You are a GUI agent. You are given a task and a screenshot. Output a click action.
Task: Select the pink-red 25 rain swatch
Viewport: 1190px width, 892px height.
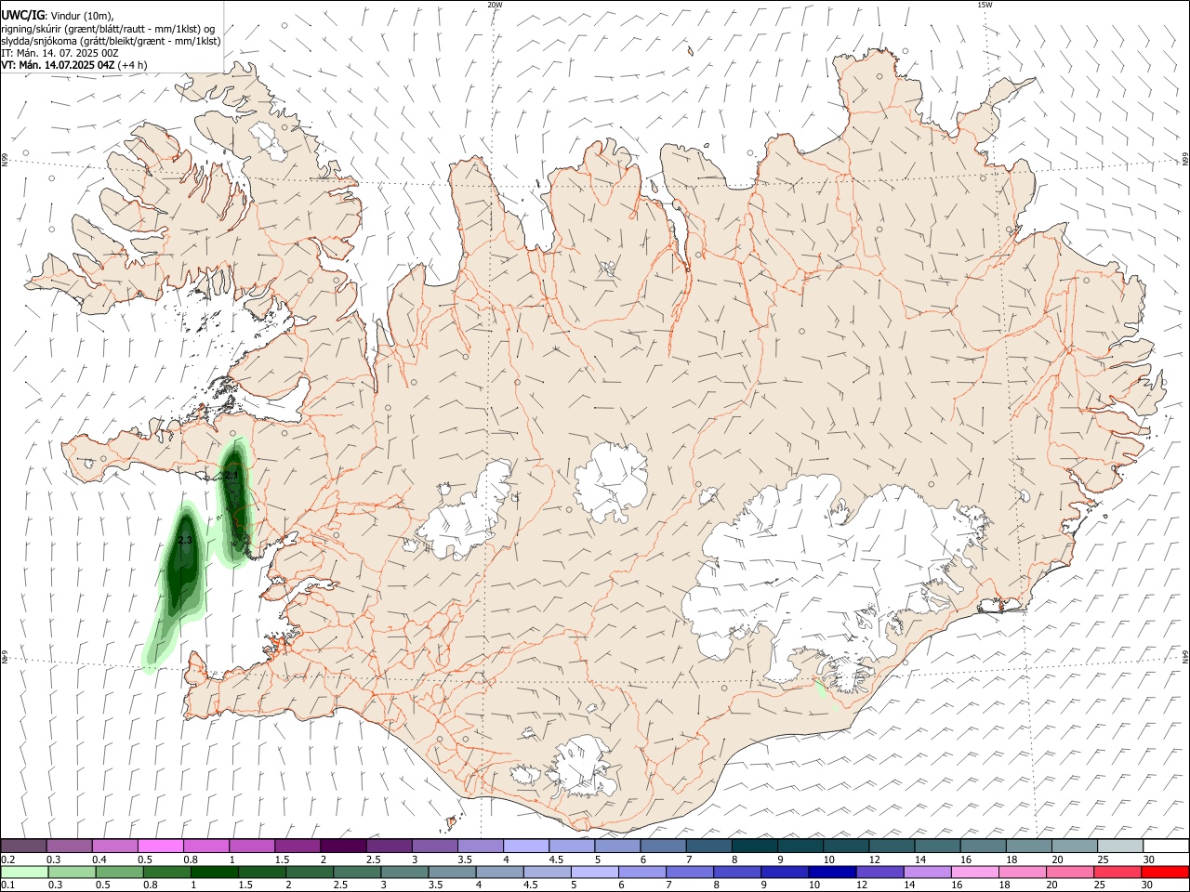(x=1117, y=872)
